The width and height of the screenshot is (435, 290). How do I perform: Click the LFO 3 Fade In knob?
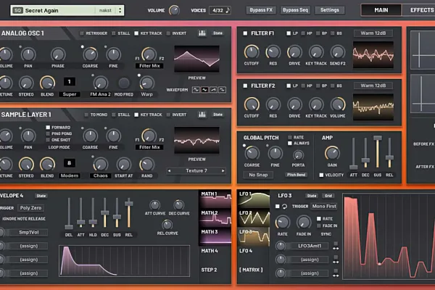pyautogui.click(x=304, y=223)
